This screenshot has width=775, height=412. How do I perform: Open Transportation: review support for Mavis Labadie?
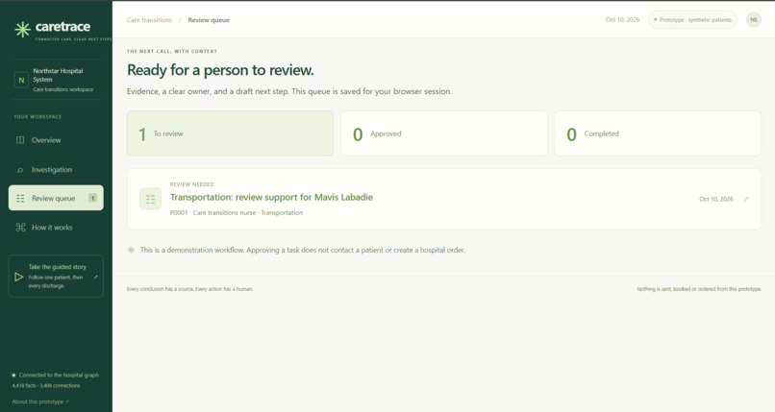271,198
